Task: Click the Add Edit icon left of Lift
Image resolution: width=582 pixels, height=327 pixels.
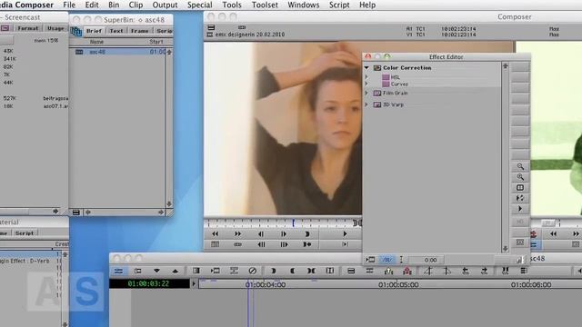Action: click(370, 271)
